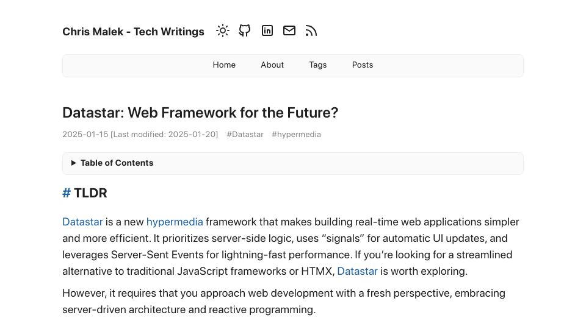586x329 pixels.
Task: Go to the Home nav item
Action: 224,65
